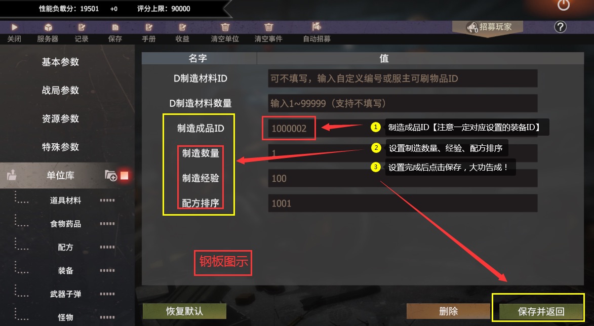Click the 制造成品ID input field
The height and width of the screenshot is (326, 594).
point(403,129)
